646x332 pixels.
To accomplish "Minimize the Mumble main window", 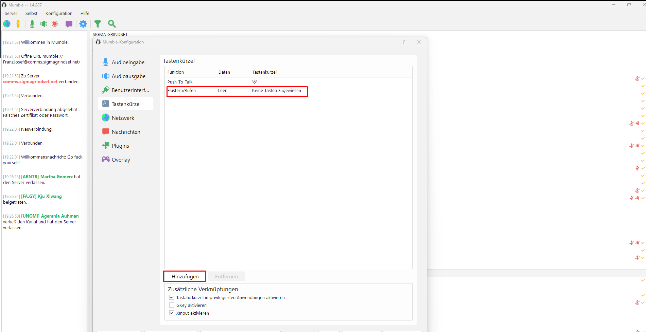I will tap(614, 4).
